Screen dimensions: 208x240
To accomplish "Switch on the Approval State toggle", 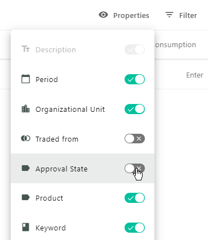I will (135, 168).
